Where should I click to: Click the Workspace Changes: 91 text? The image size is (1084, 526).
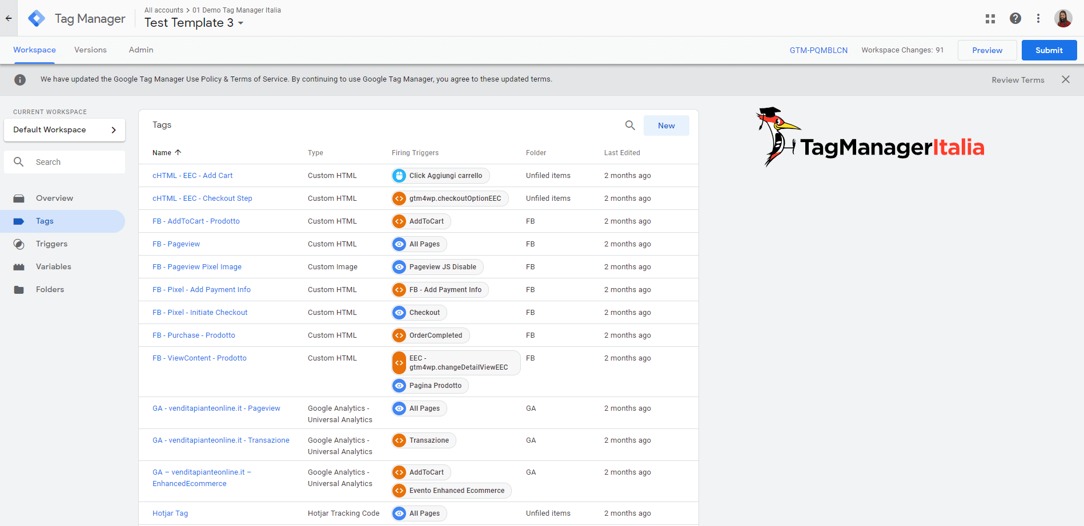coord(902,50)
